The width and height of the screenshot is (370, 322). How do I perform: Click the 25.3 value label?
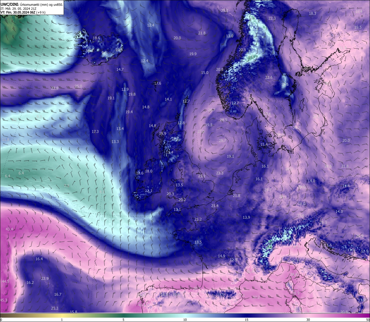[323, 222]
